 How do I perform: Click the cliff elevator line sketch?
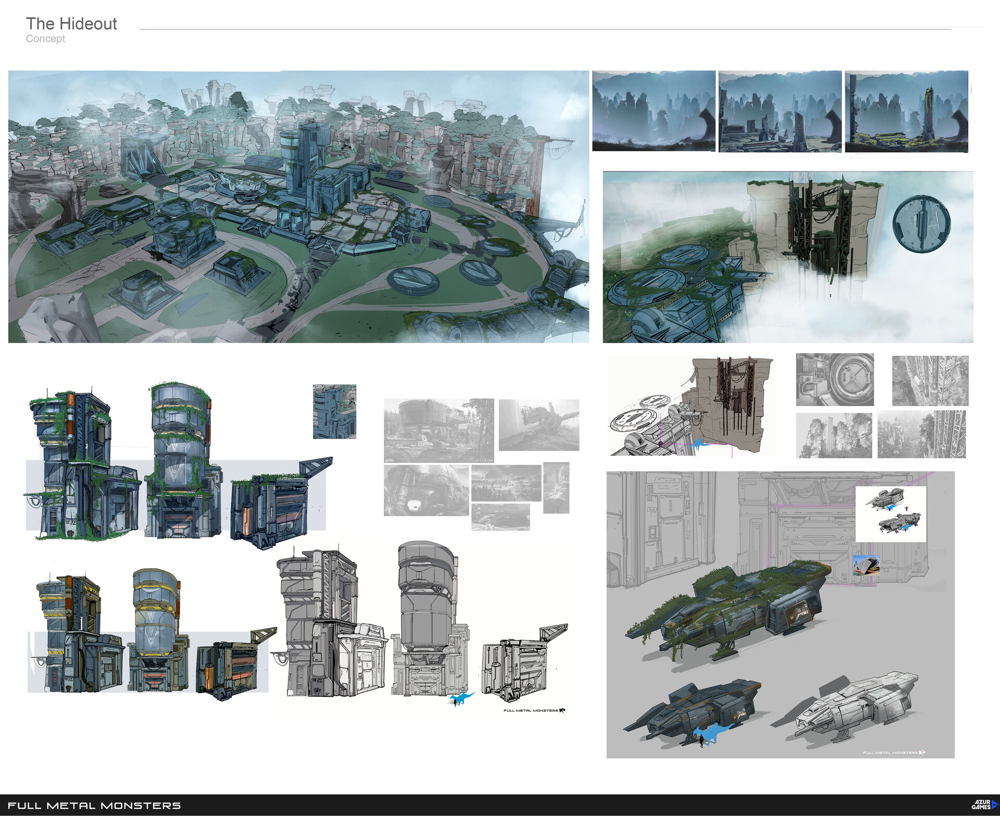tap(691, 406)
